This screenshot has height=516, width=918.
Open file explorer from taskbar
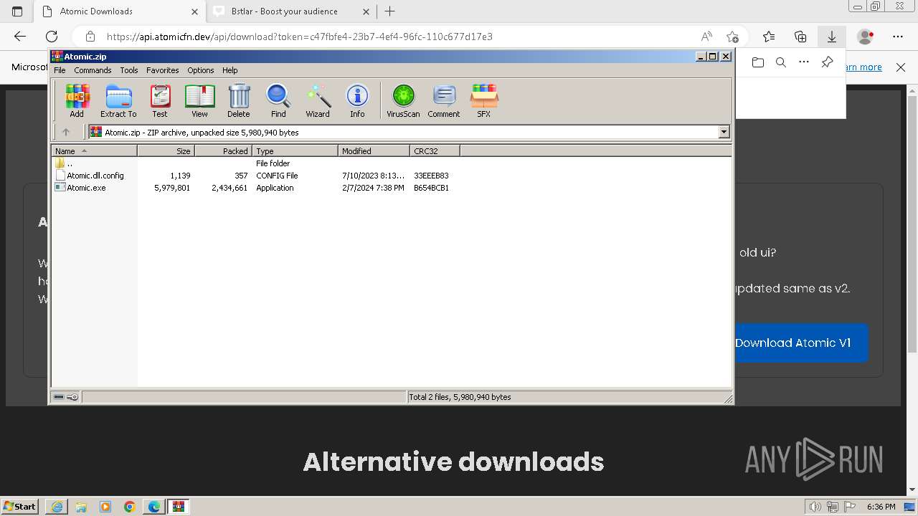pyautogui.click(x=81, y=506)
